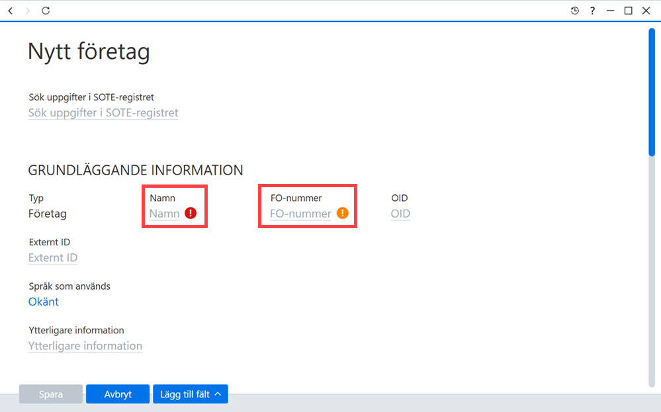The width and height of the screenshot is (661, 412).
Task: Click the FO-nummer input field
Action: pyautogui.click(x=300, y=214)
